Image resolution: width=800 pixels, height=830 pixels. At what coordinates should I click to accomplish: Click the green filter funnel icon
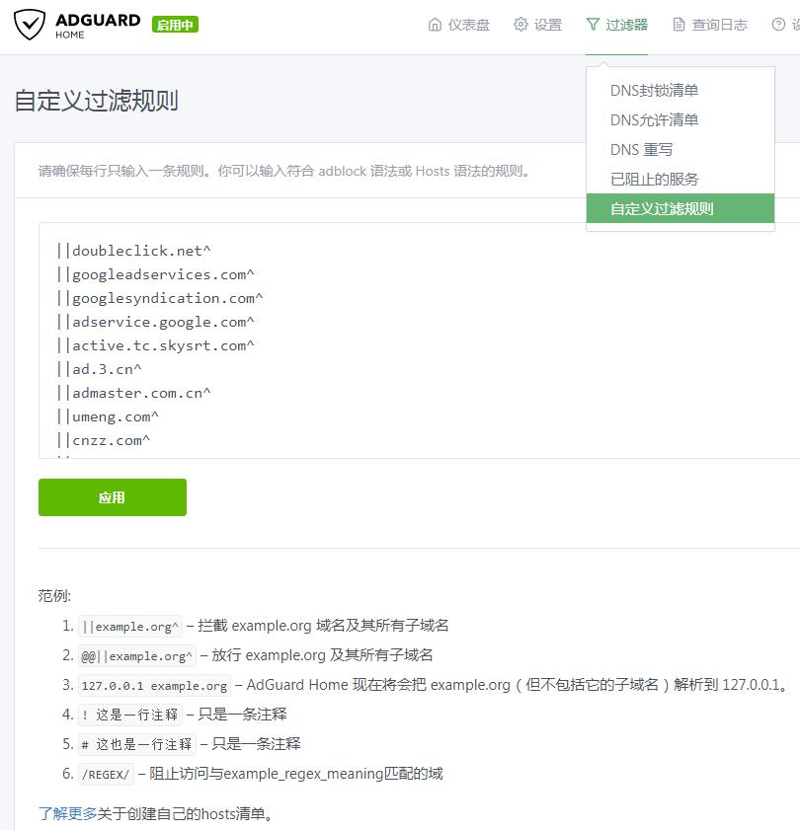click(x=594, y=25)
